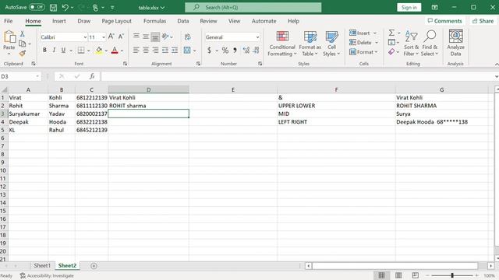Click Increase Decimal icon
The width and height of the screenshot is (499, 280).
click(x=246, y=50)
